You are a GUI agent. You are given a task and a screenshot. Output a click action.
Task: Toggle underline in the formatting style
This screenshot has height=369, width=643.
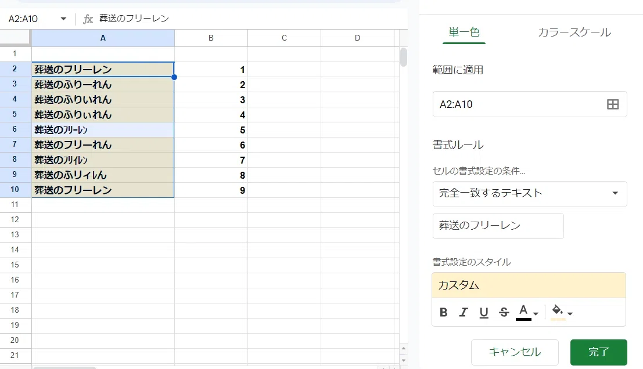click(x=484, y=313)
